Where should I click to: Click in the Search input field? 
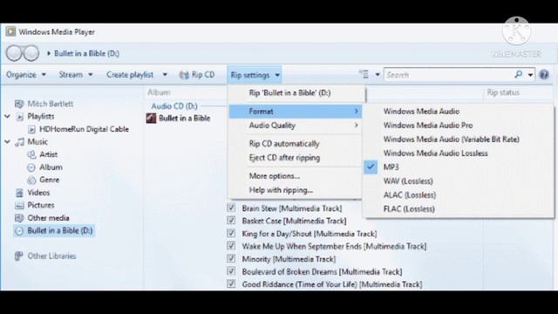[448, 75]
